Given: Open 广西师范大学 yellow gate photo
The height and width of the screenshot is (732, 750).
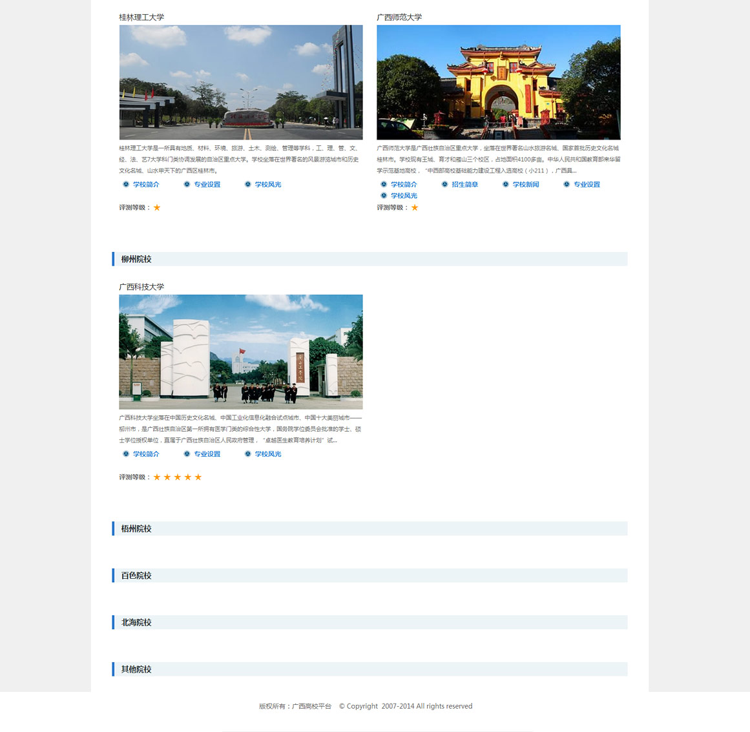Looking at the screenshot, I should click(x=499, y=82).
